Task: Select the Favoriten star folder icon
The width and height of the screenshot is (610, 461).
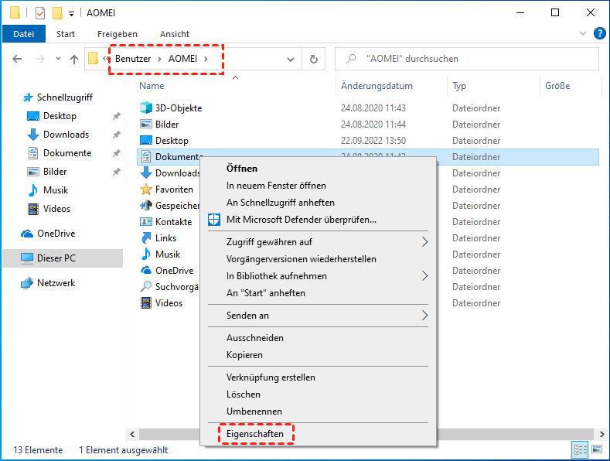Action: [146, 190]
